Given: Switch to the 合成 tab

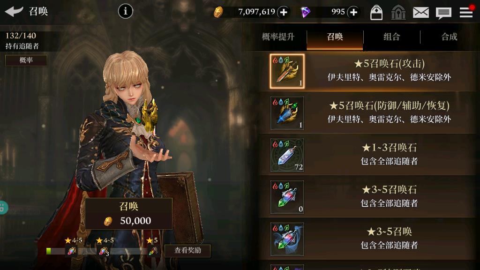Looking at the screenshot, I should click(449, 37).
